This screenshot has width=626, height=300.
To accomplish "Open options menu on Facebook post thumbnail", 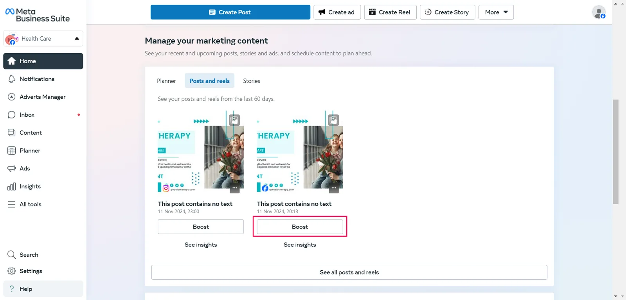I will [x=334, y=188].
